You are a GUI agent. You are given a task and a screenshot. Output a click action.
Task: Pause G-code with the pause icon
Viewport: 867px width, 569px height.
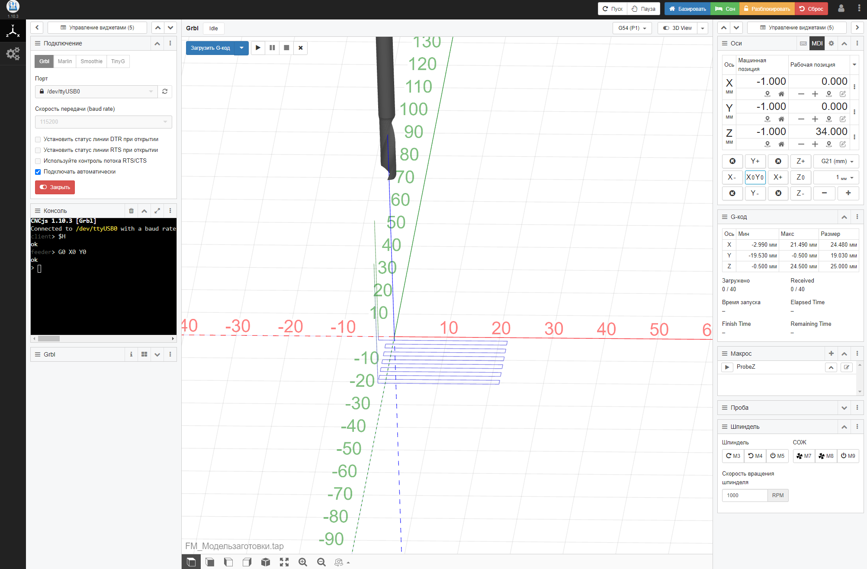pos(272,48)
